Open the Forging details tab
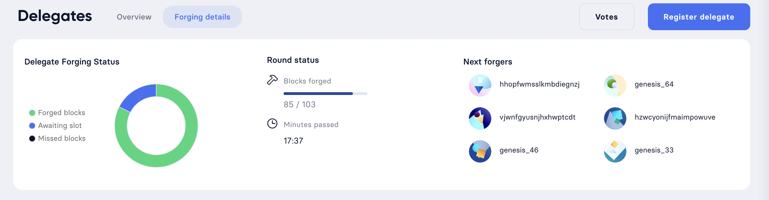This screenshot has height=200, width=769. pos(202,17)
